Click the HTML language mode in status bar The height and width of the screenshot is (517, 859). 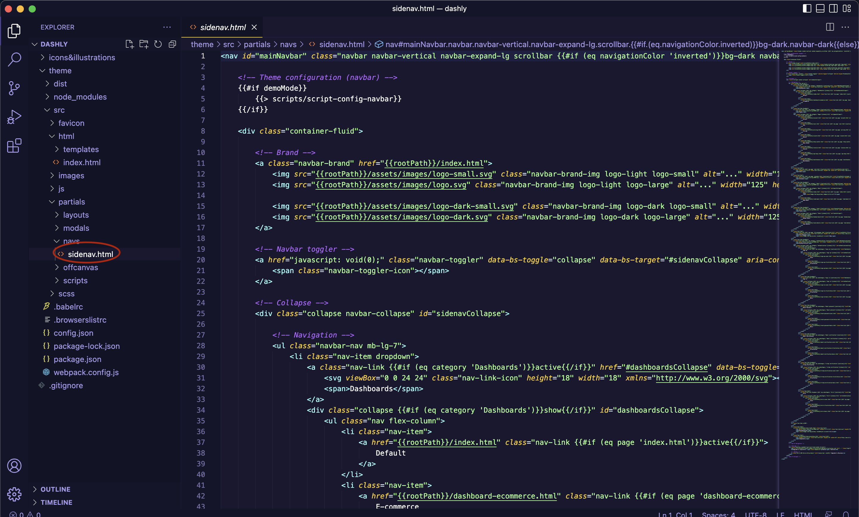point(803,514)
